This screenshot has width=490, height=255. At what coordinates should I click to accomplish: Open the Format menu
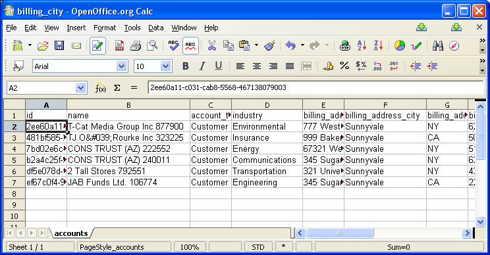tap(105, 28)
